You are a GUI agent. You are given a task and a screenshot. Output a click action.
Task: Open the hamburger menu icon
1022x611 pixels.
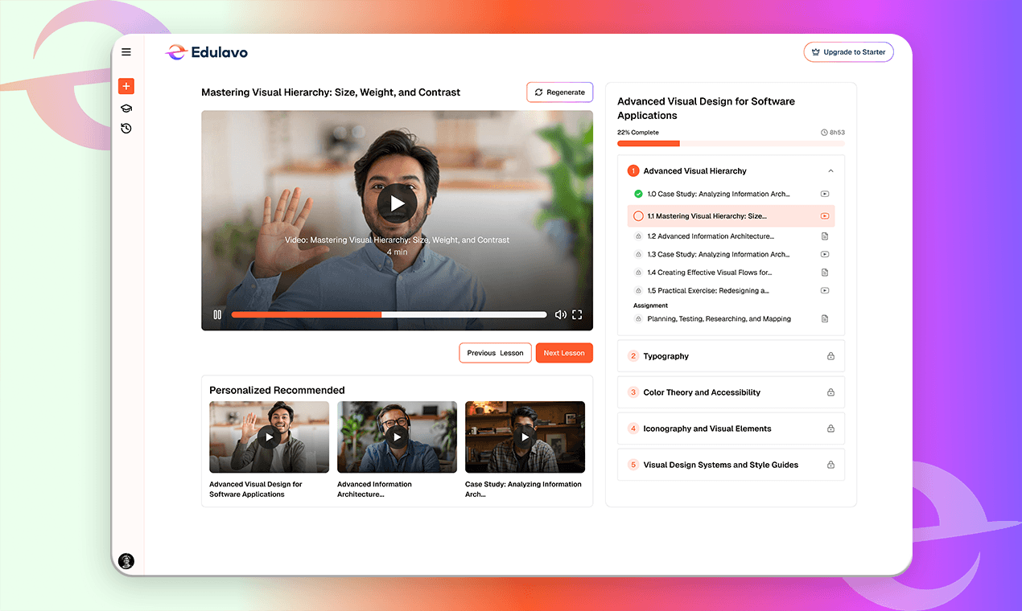pyautogui.click(x=126, y=52)
